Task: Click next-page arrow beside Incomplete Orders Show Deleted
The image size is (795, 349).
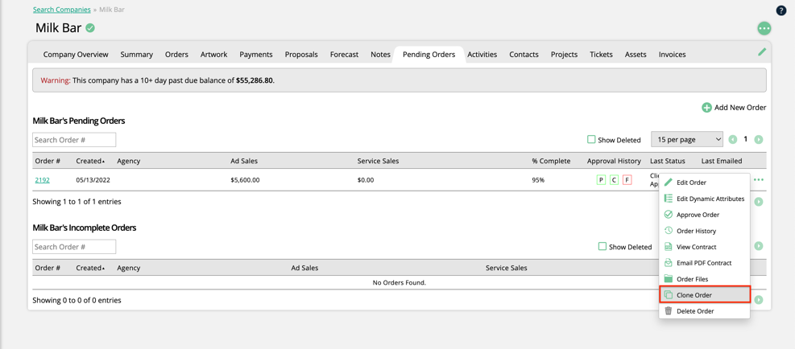Action: (759, 246)
